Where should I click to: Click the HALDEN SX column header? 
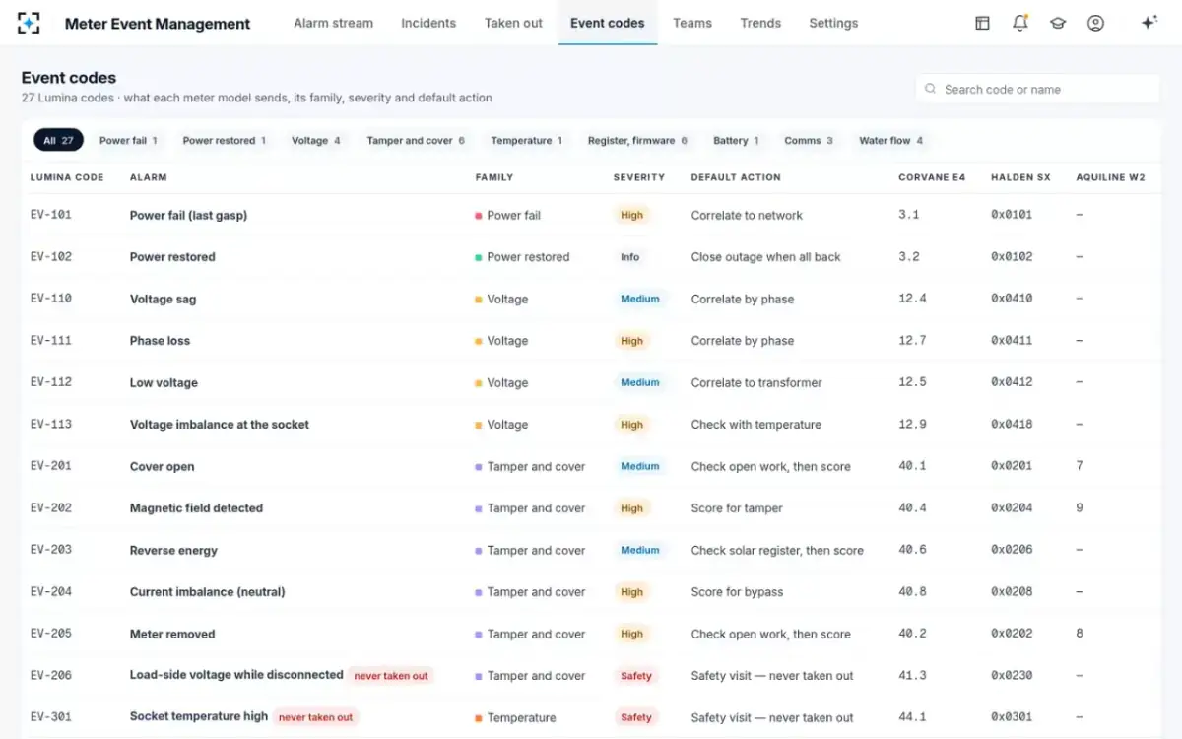click(x=1020, y=177)
